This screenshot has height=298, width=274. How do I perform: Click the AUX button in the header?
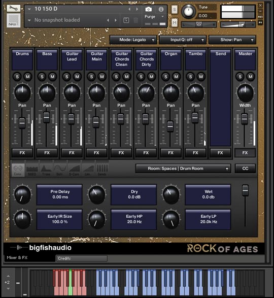click(260, 17)
